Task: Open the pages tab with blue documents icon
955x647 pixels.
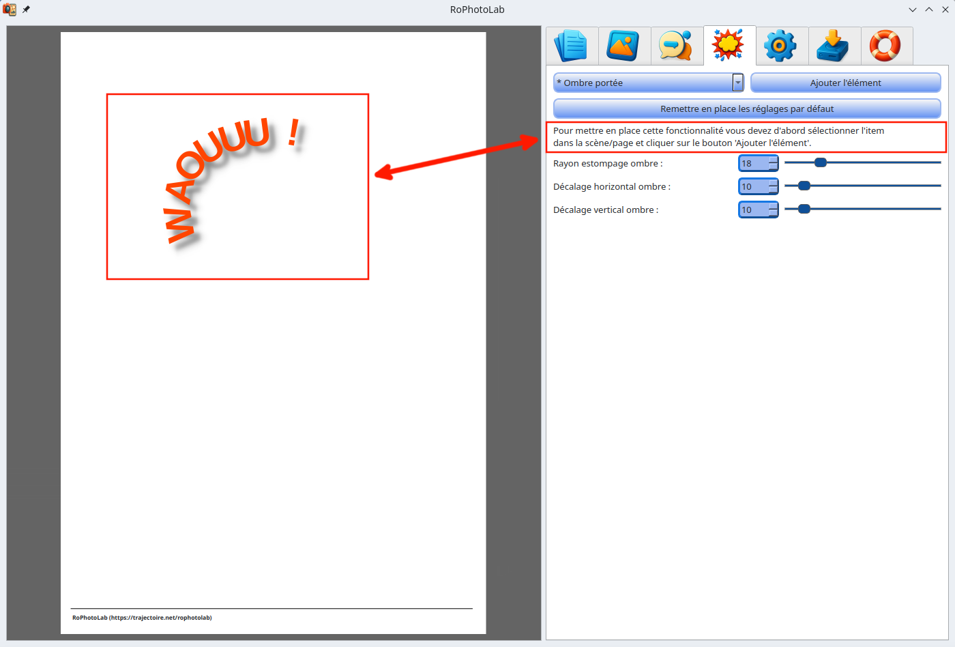Action: tap(572, 46)
